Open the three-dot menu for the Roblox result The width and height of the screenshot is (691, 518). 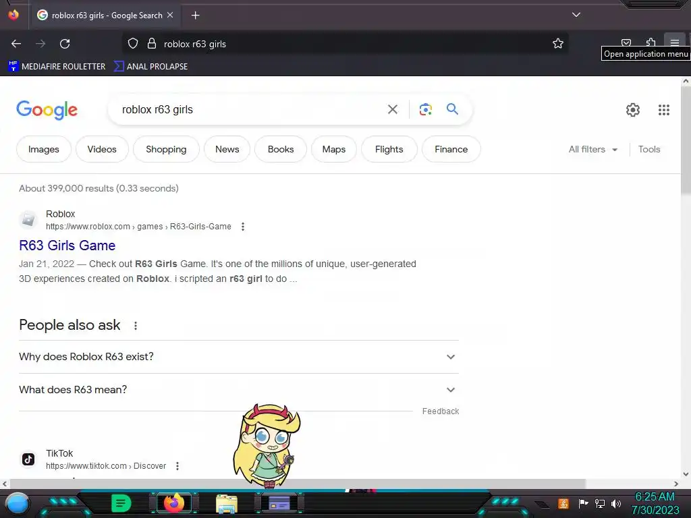point(243,227)
